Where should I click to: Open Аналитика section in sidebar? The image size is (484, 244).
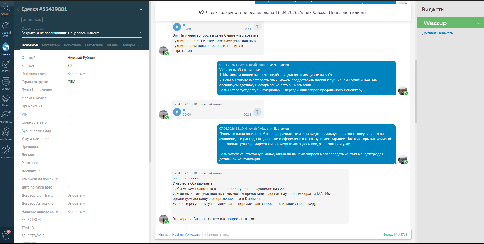tap(6, 117)
